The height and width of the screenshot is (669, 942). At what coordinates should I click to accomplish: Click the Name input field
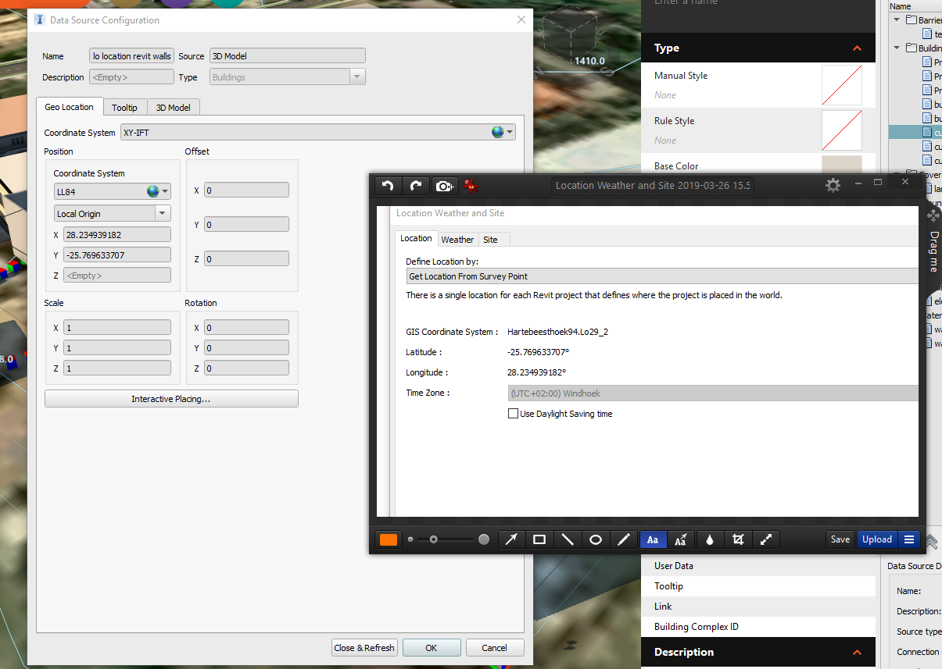tap(131, 56)
